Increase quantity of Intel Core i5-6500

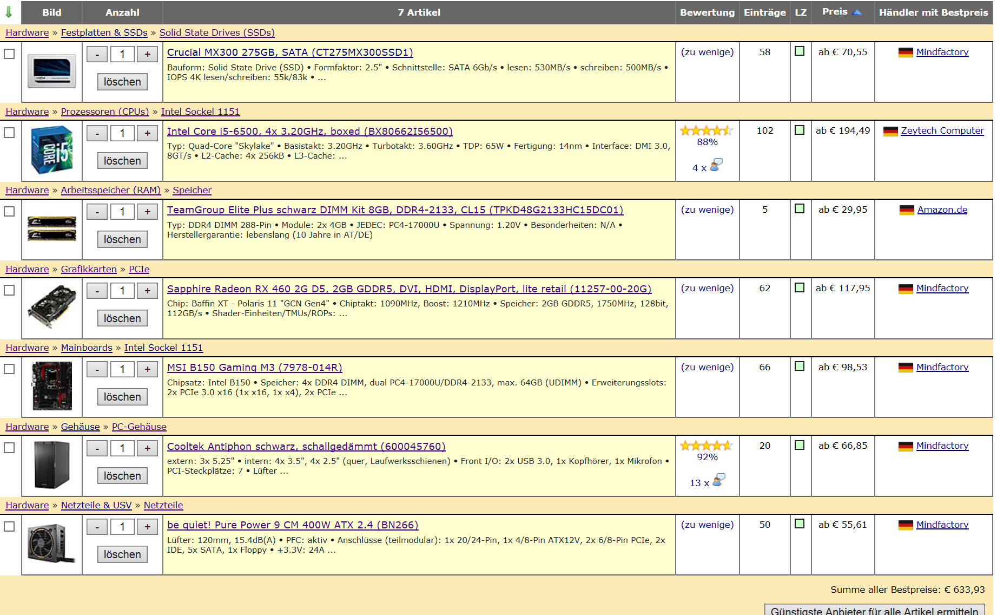pos(147,133)
